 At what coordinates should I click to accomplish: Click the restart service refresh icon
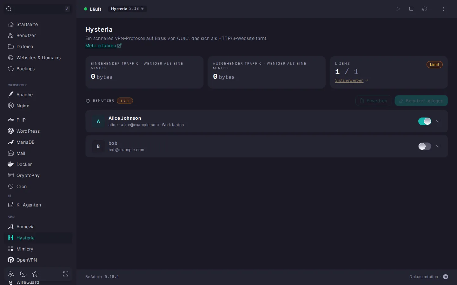425,9
